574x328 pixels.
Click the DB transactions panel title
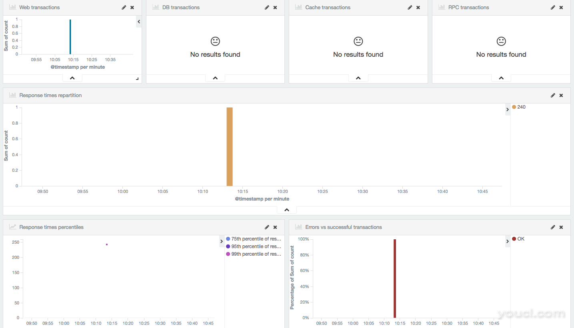pos(181,8)
